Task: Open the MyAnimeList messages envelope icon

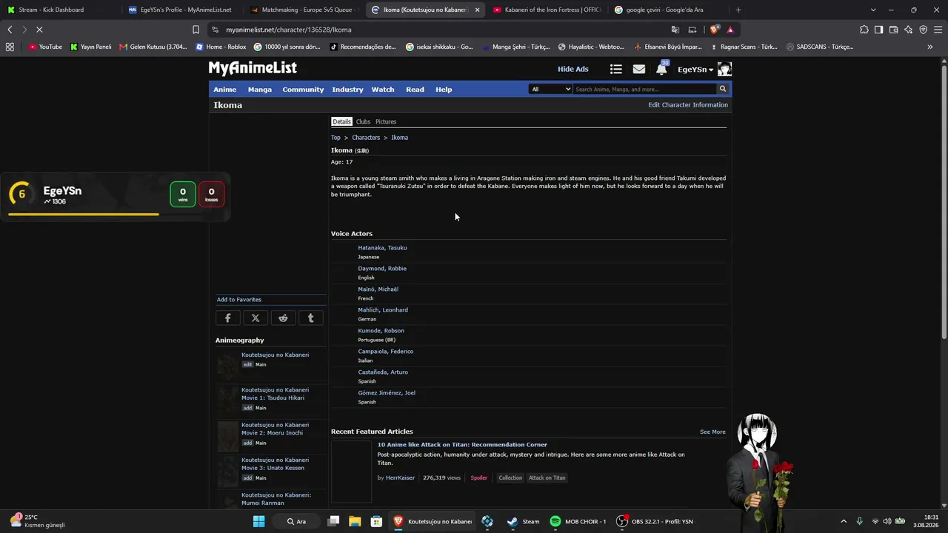Action: 638,69
